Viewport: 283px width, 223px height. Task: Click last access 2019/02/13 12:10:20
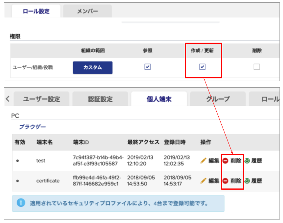pos(140,161)
